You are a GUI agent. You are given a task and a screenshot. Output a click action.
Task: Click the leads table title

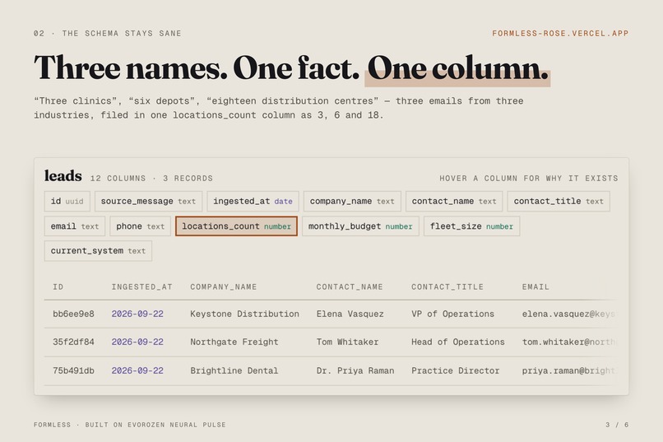(x=63, y=175)
